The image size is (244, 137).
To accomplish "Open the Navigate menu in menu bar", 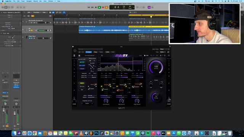I will click(29, 1).
